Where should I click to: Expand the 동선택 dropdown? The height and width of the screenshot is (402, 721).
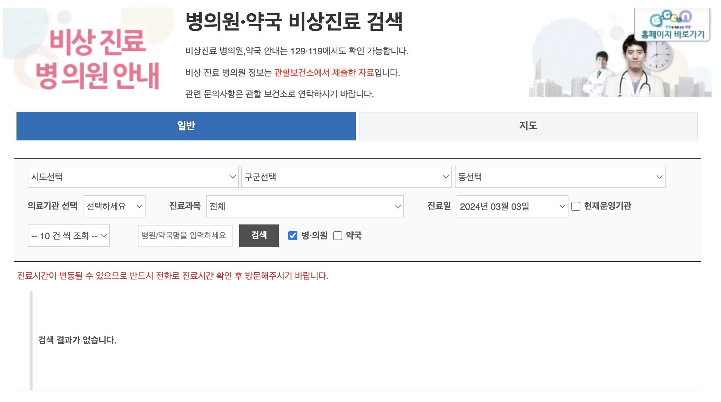(560, 177)
